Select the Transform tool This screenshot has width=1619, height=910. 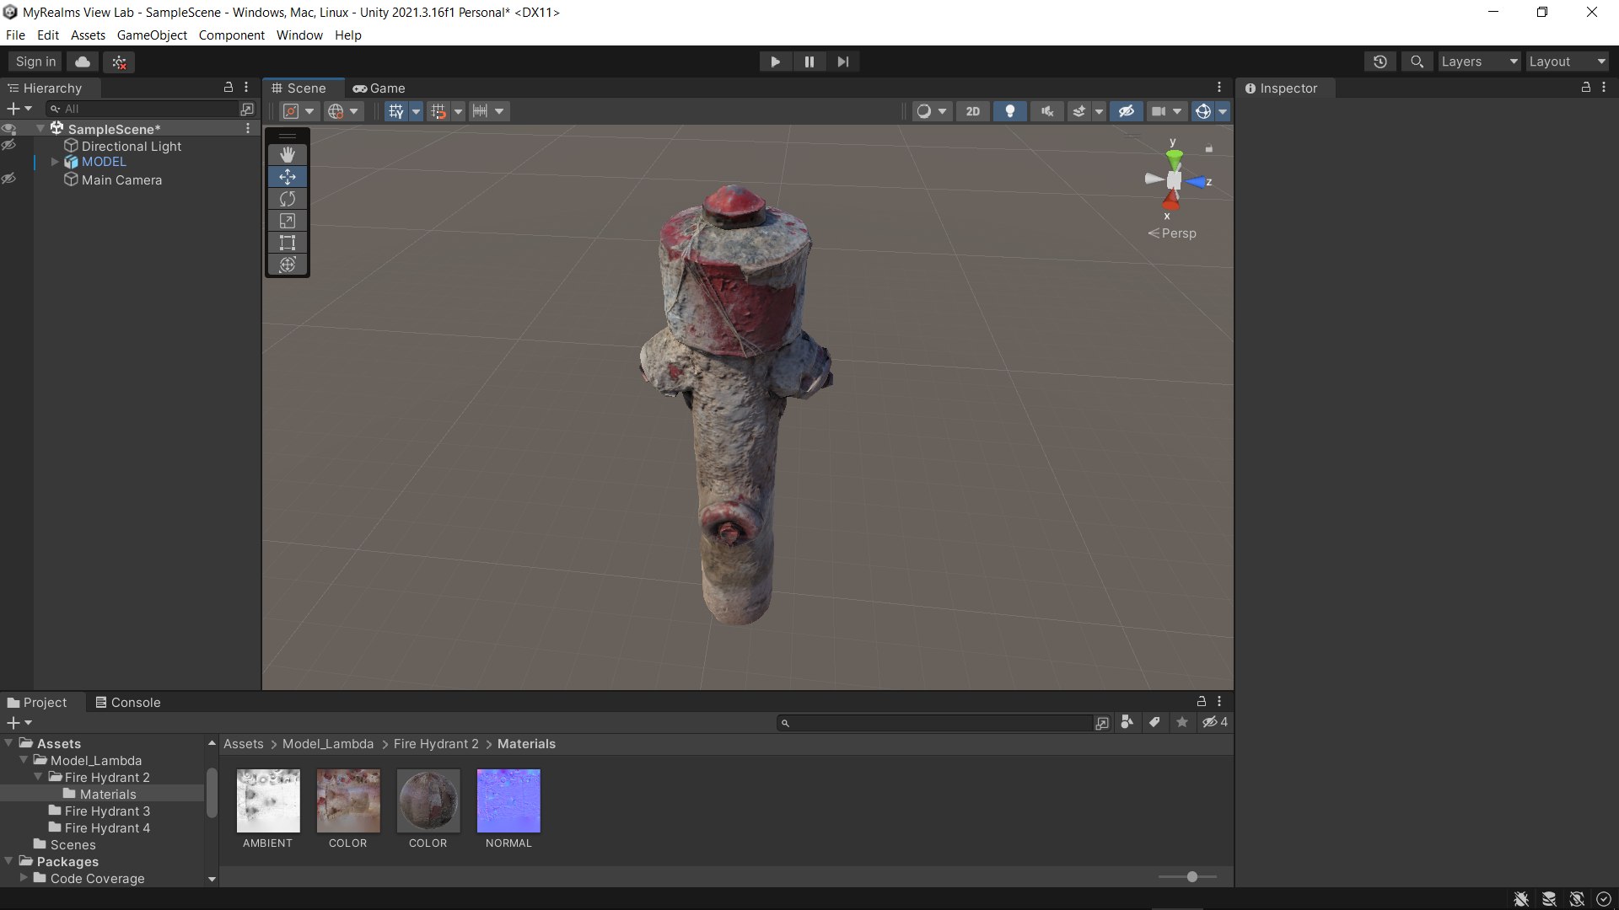tap(288, 265)
